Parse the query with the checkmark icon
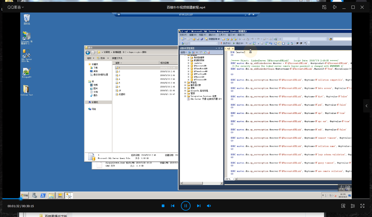The image size is (372, 217). (x=250, y=43)
